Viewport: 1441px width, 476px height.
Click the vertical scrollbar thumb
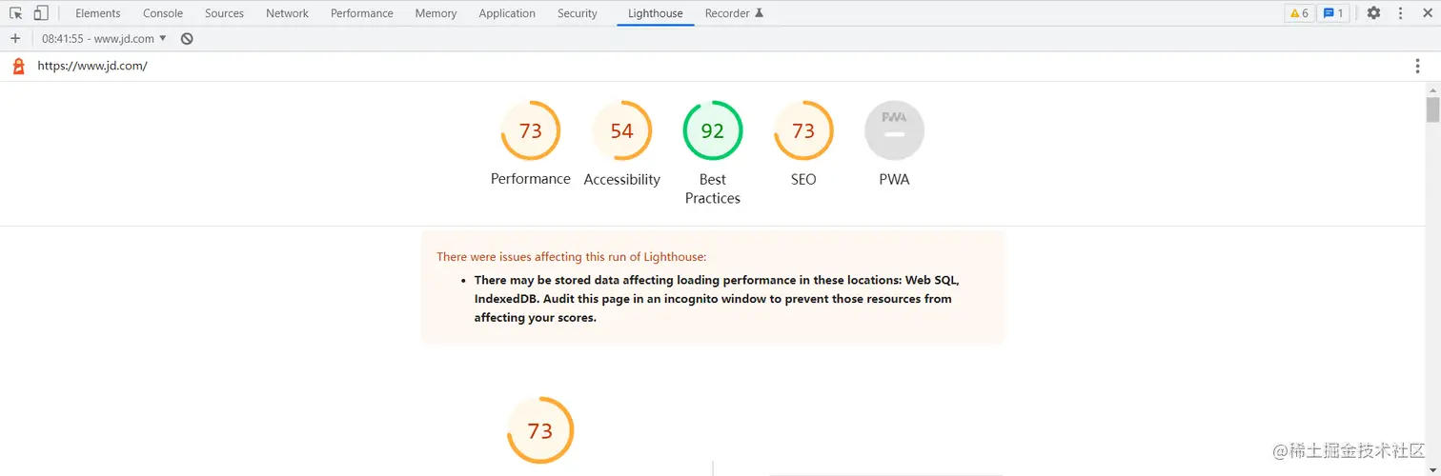pyautogui.click(x=1432, y=109)
